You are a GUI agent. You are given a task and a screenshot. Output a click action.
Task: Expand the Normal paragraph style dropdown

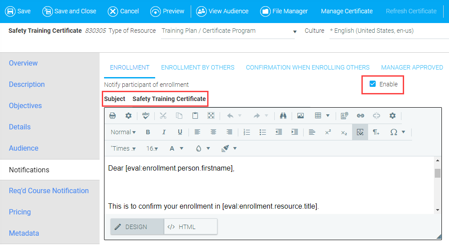click(123, 132)
